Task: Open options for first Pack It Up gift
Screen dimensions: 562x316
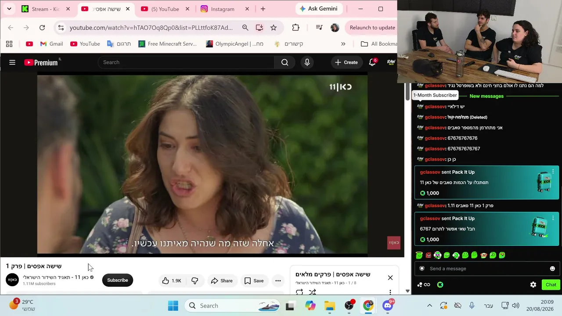Action: point(553,171)
